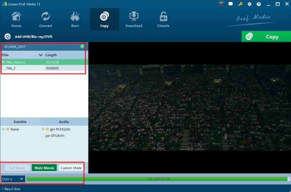Open the Burn module
The width and height of the screenshot is (291, 192).
point(75,19)
